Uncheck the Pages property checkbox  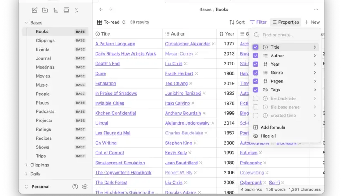pos(256,81)
